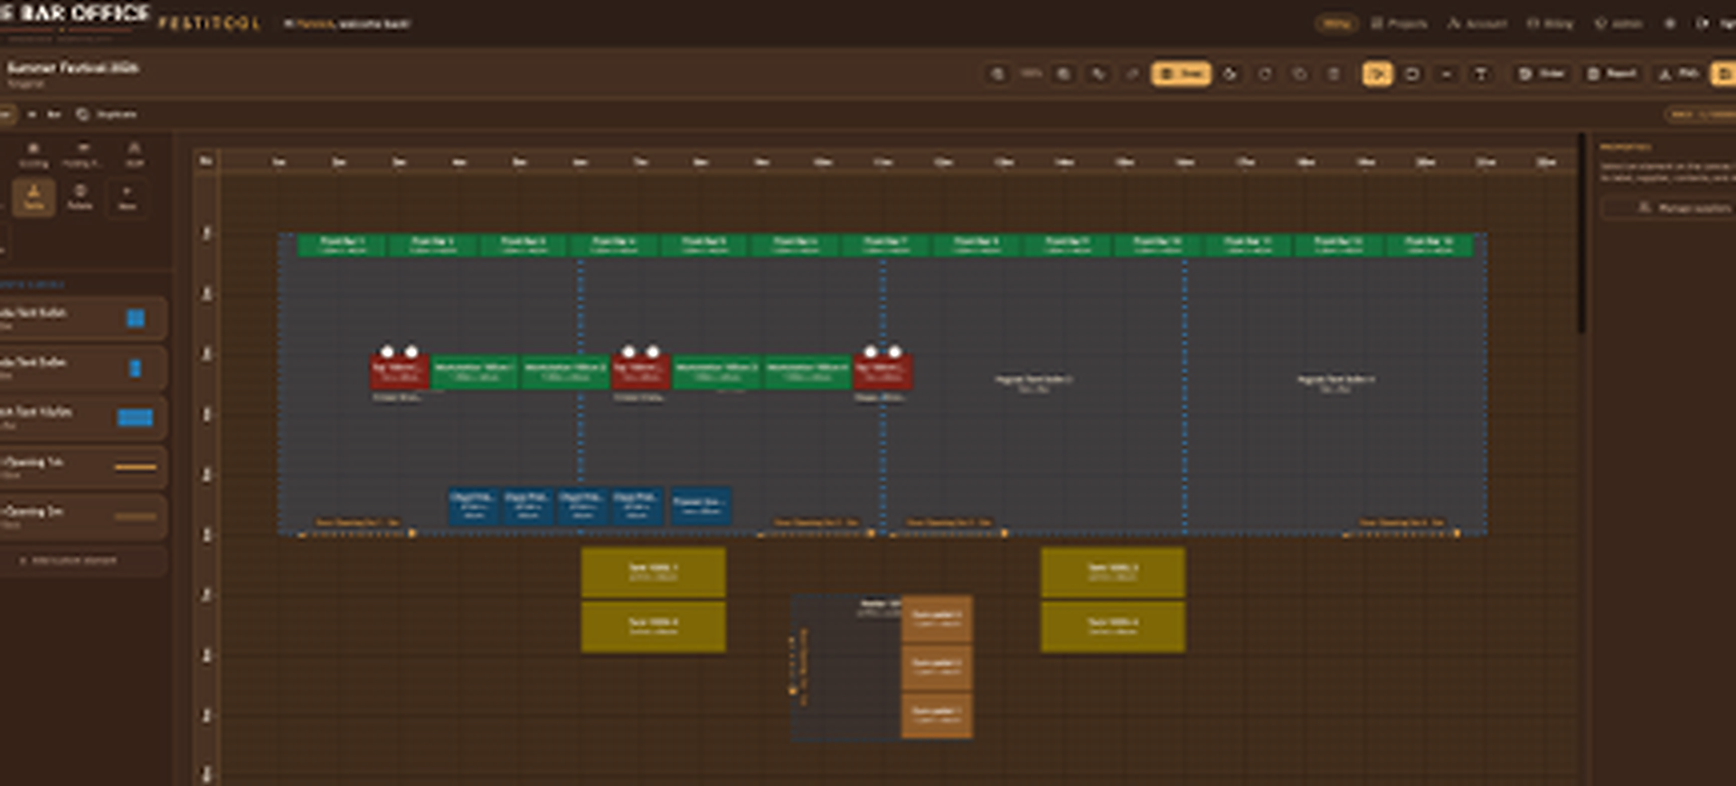The image size is (1736, 786).
Task: Select the first green Front Bar block
Action: 343,244
